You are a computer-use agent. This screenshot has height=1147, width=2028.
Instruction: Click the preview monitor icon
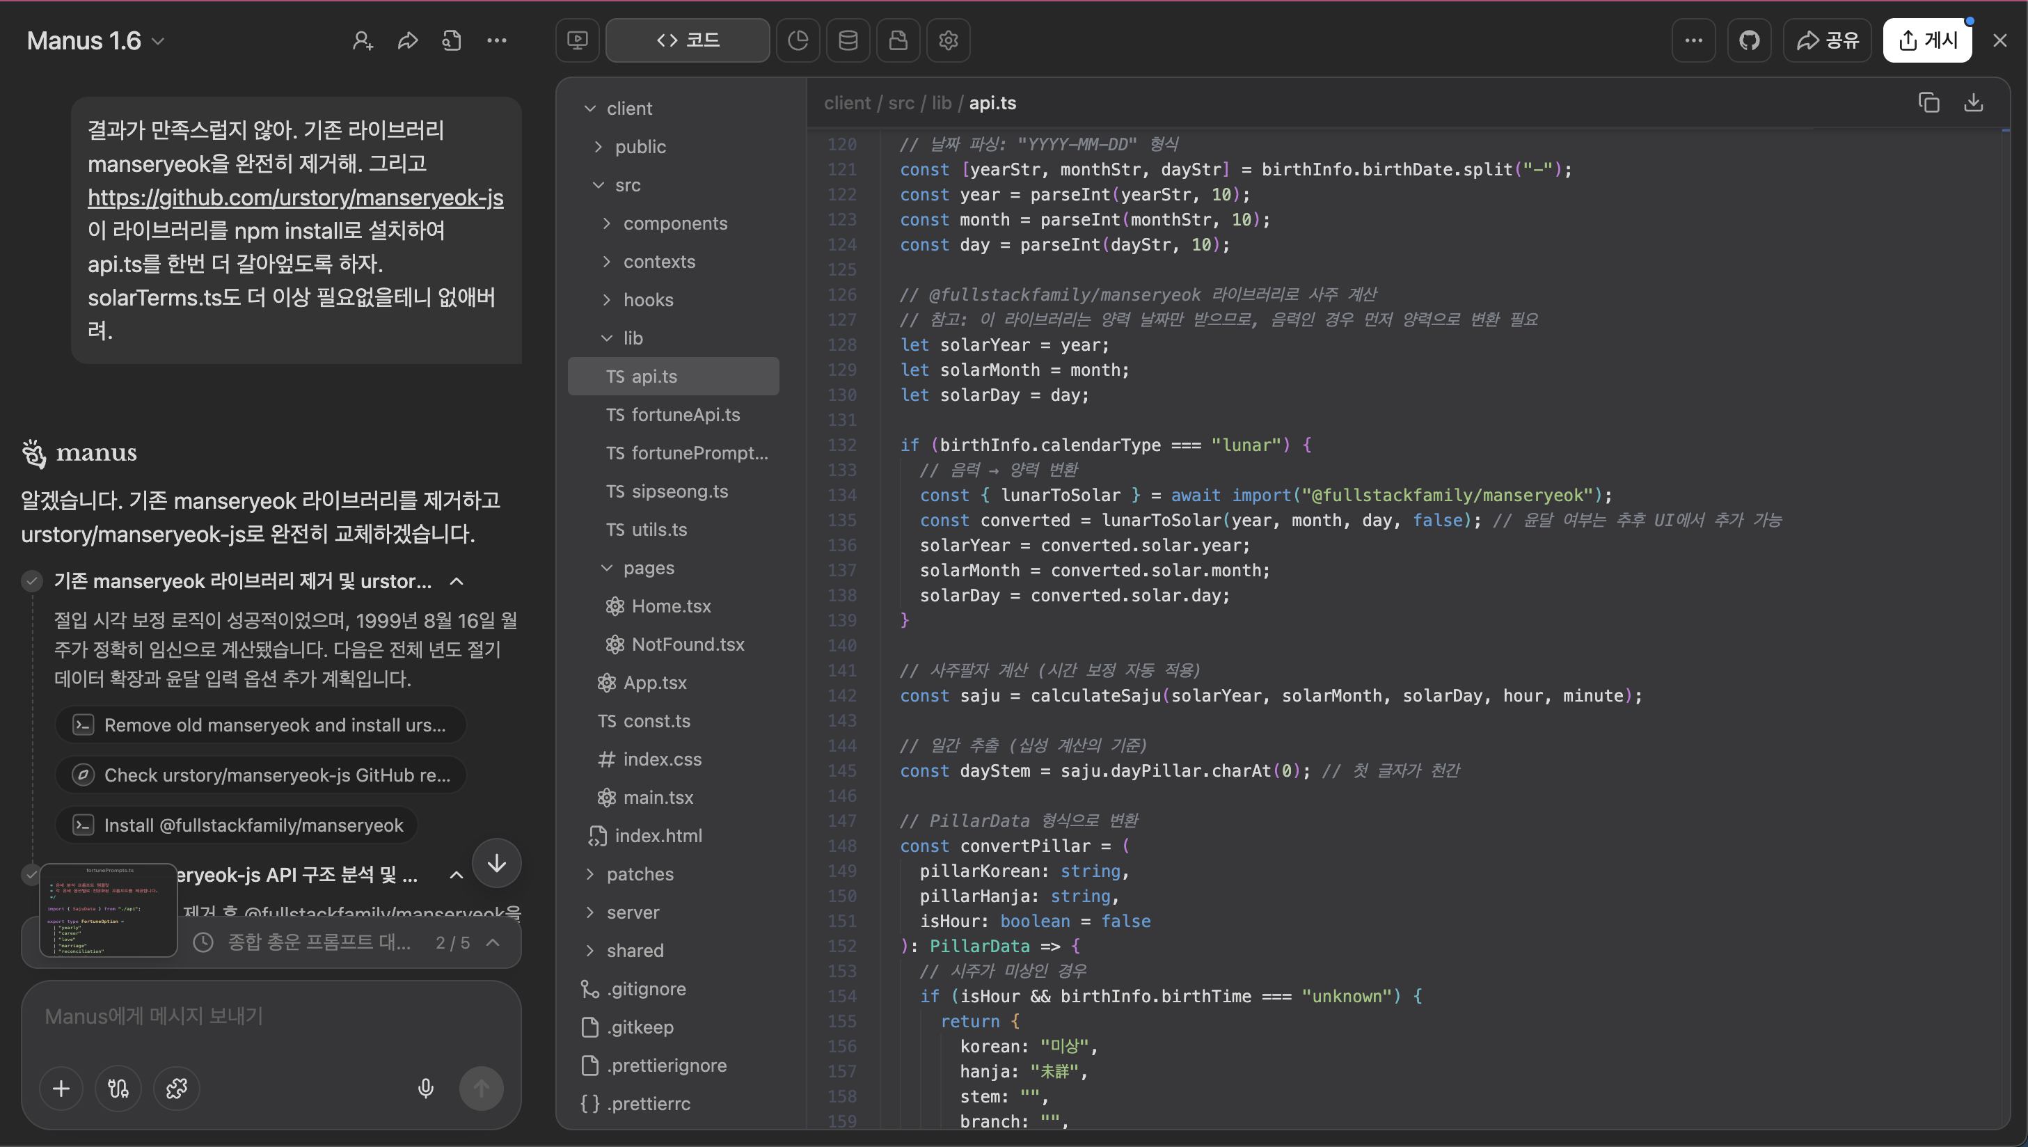click(x=577, y=40)
